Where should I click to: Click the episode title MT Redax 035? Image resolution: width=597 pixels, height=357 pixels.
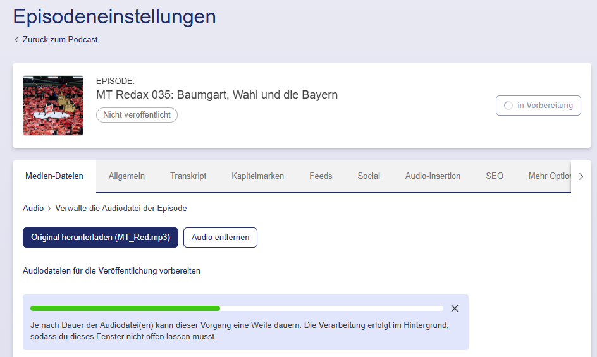tap(216, 95)
